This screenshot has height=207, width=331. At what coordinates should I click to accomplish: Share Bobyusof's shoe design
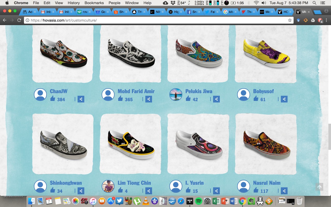pyautogui.click(x=284, y=99)
